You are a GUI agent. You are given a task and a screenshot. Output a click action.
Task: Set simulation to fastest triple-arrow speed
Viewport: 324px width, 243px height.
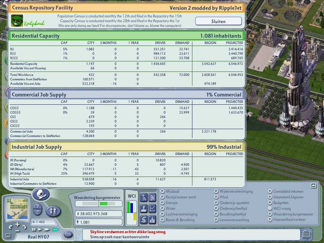click(x=55, y=230)
